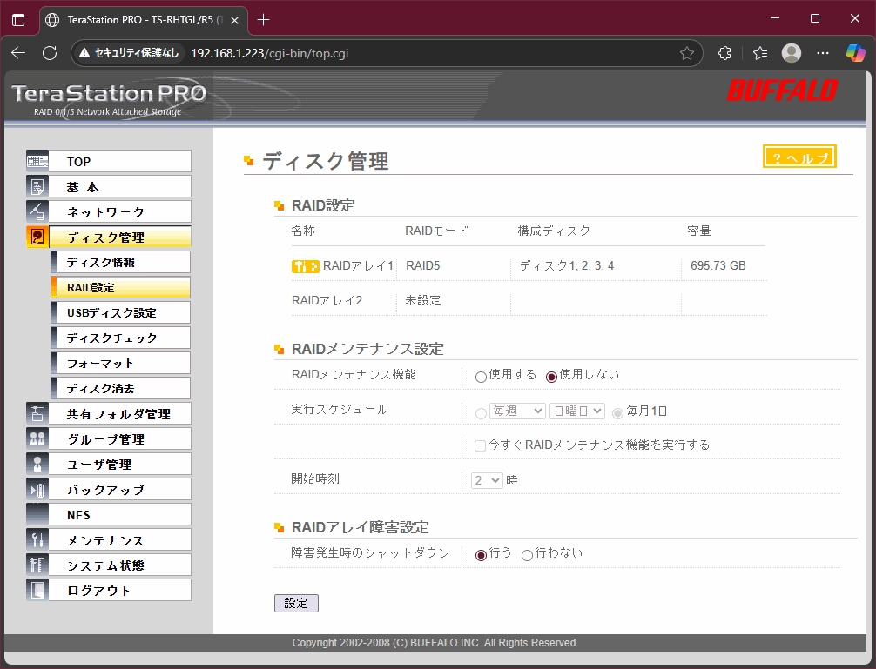Go to 共有フォルダ管理 menu
Screen dimensions: 876x669
coord(118,414)
